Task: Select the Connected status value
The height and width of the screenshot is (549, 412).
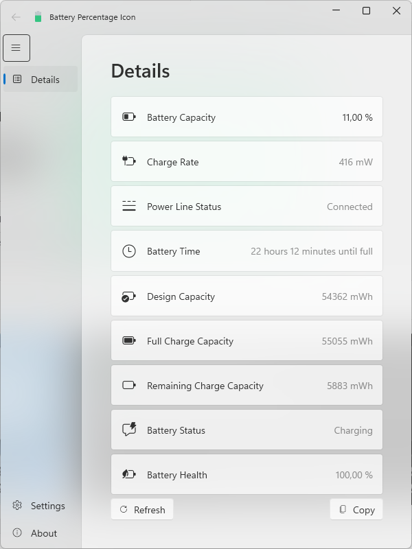Action: (350, 207)
